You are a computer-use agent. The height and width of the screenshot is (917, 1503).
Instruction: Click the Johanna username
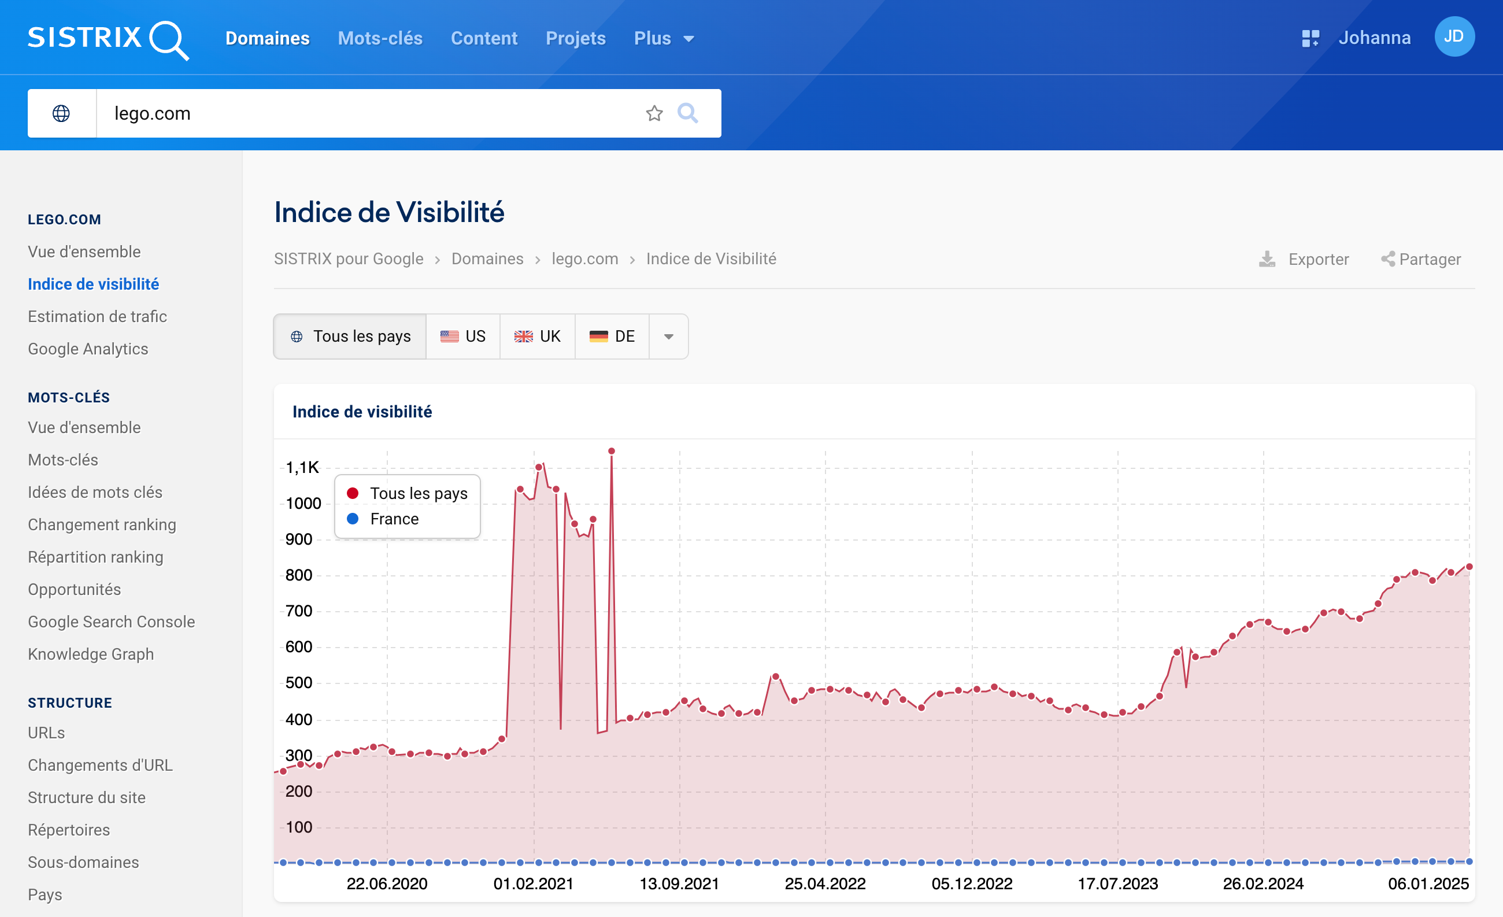[x=1374, y=38]
